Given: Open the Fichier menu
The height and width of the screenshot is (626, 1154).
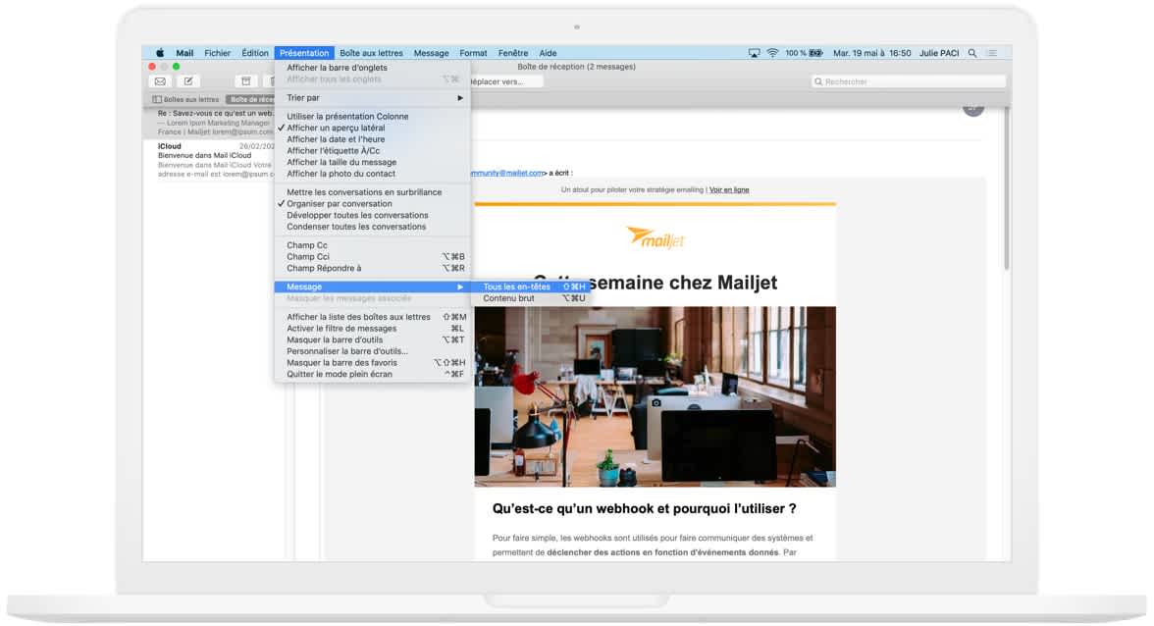Looking at the screenshot, I should (217, 53).
